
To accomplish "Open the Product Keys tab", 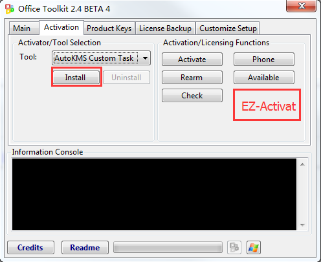I will pos(109,28).
